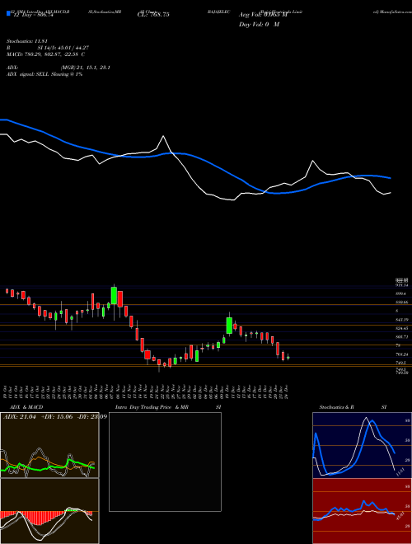The height and width of the screenshot is (544, 412).
Task: Click the 'Stochastics: 11.81' reading
Action: tap(29, 41)
